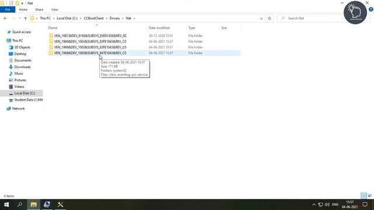Click the Search Net input box

pos(310,18)
